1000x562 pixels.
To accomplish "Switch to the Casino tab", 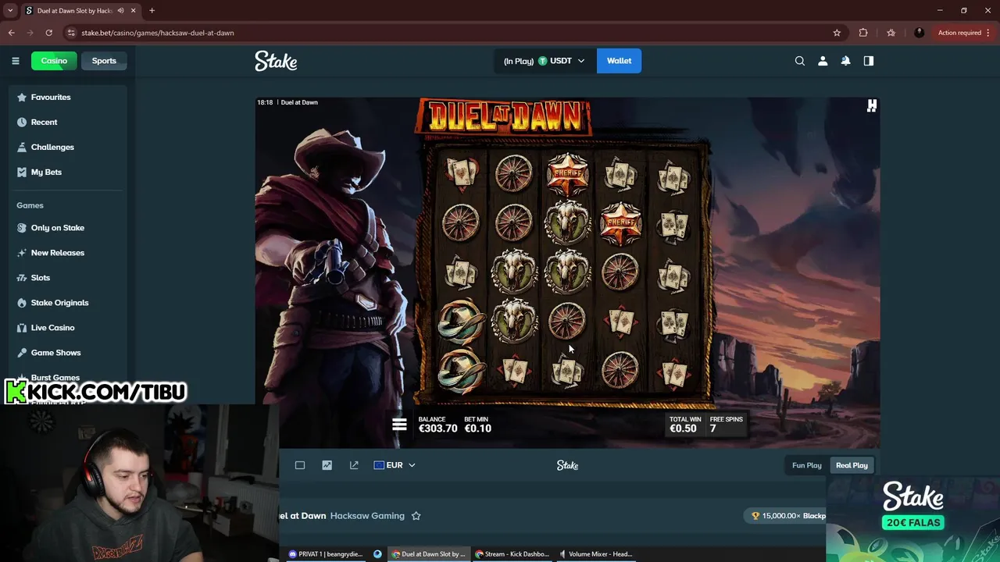I will pyautogui.click(x=54, y=61).
